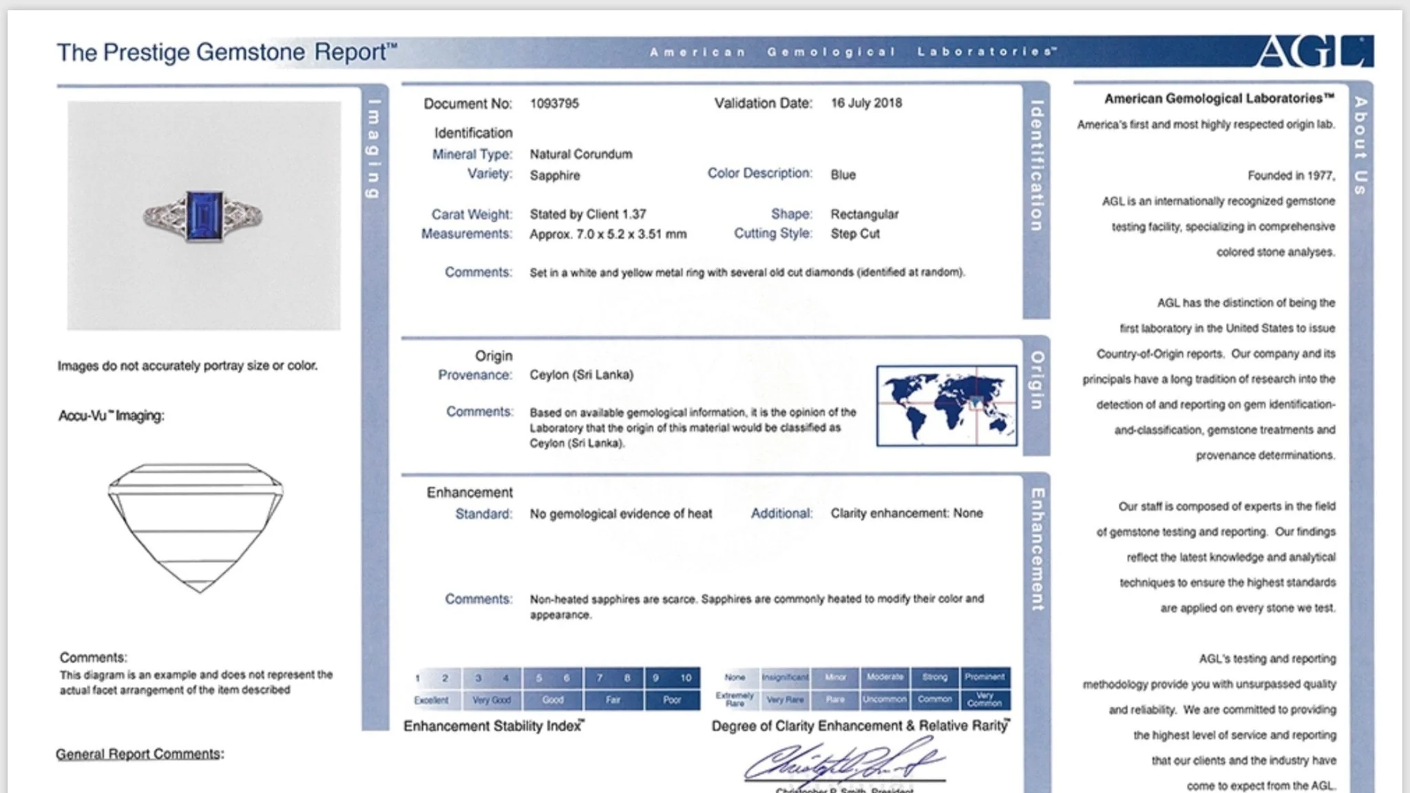
Task: Click General Report Comments underlined heading
Action: [140, 754]
